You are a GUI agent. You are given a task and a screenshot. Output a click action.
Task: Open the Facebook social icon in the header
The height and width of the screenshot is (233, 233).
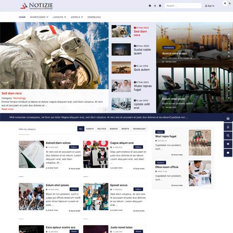pos(150,6)
